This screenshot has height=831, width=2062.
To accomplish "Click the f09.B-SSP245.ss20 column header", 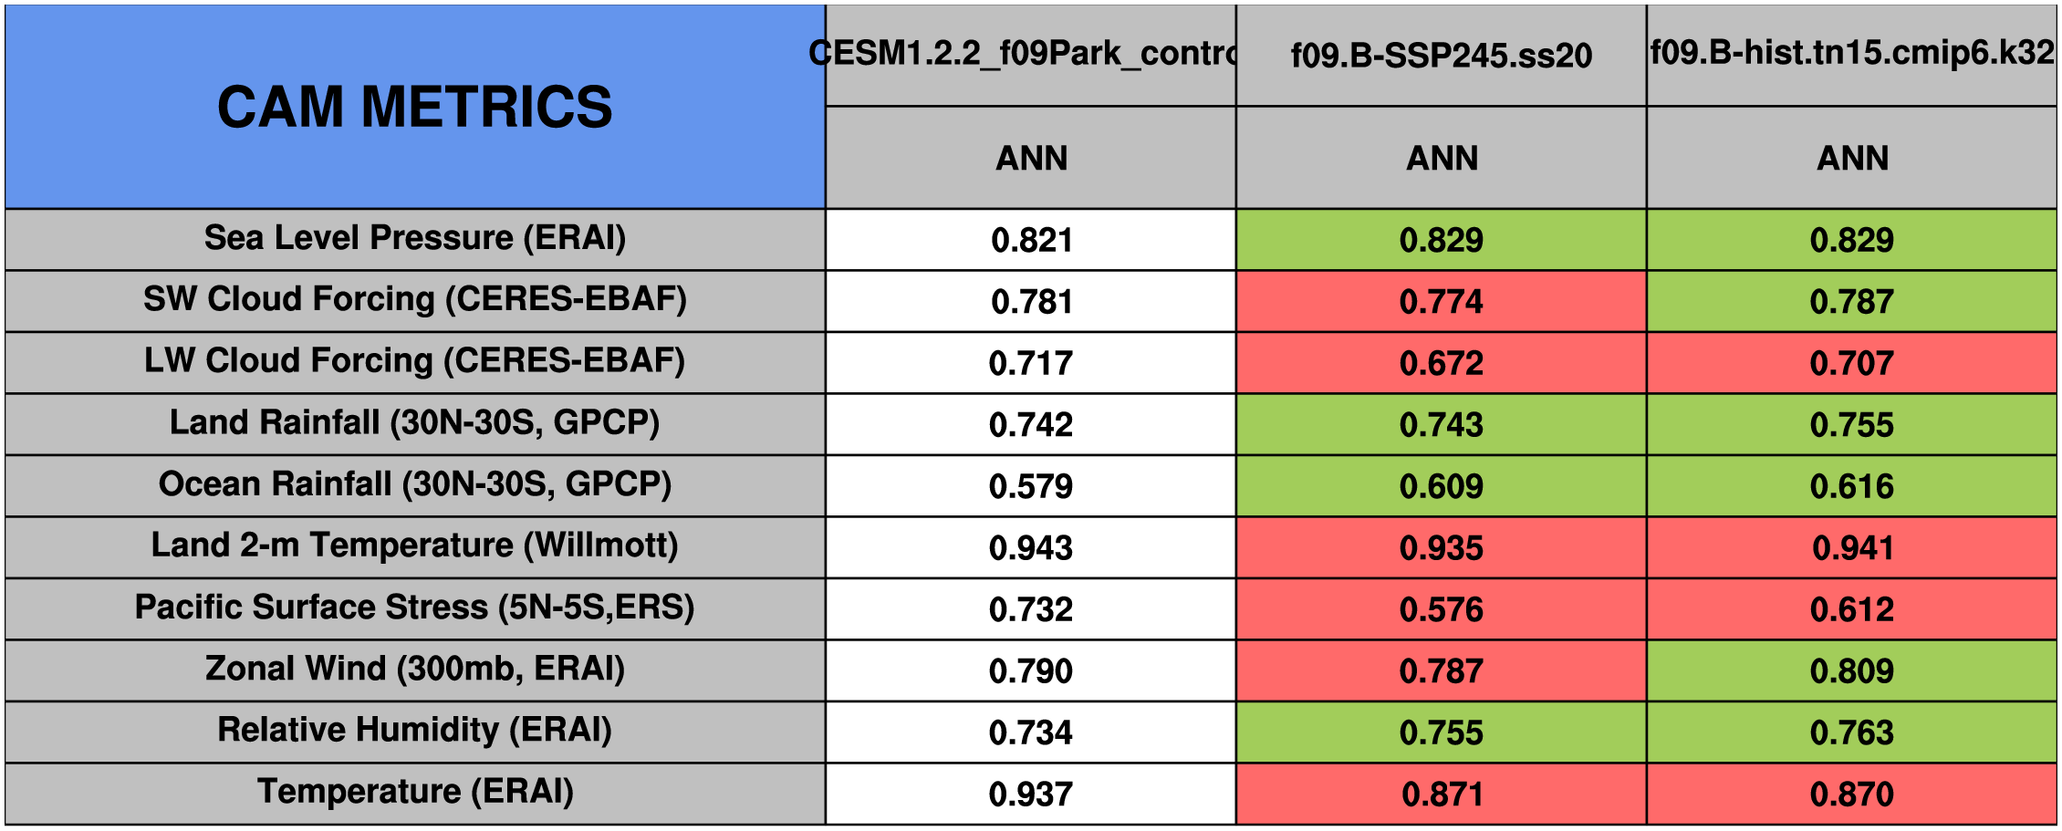I will (x=1442, y=56).
